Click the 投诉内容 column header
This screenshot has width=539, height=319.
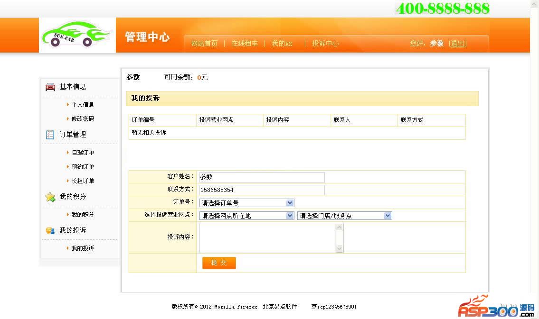pyautogui.click(x=277, y=120)
